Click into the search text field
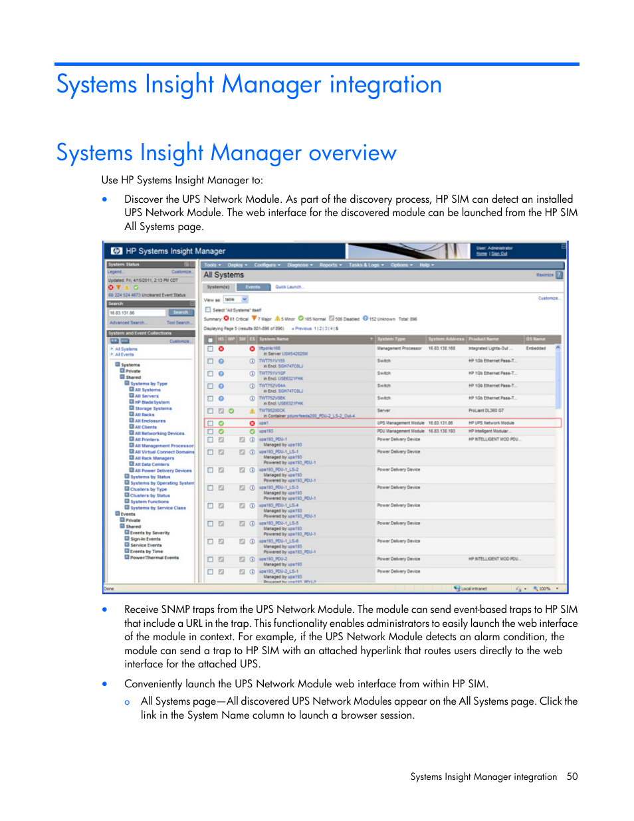The width and height of the screenshot is (634, 821). (137, 312)
